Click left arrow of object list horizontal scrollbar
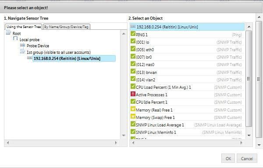263x168 pixels. click(133, 143)
